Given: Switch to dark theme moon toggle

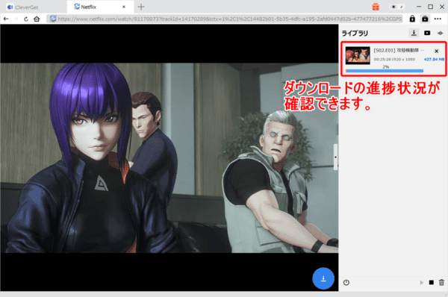Looking at the screenshot, I should 401,7.
